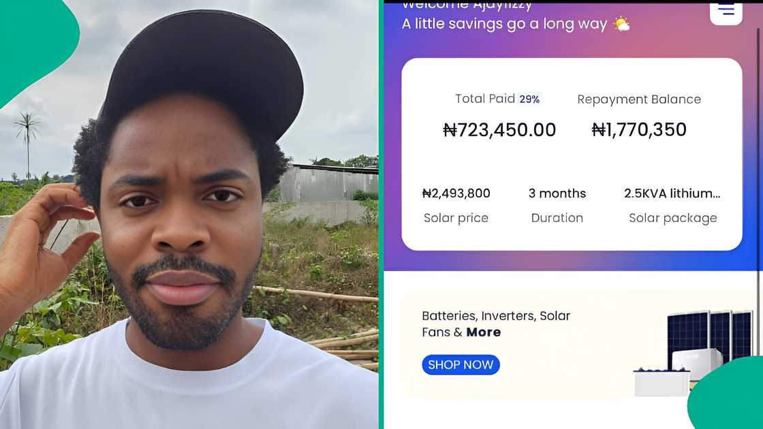
Task: Expand the Solar package details
Action: click(672, 218)
